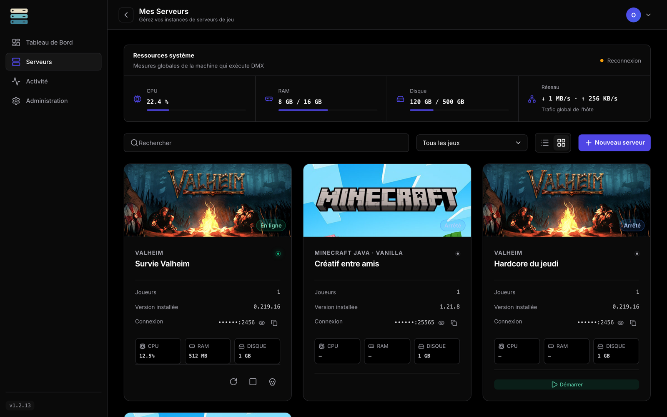Start Hardcore du jeudi with Démarrer
This screenshot has height=417, width=667.
coord(566,384)
